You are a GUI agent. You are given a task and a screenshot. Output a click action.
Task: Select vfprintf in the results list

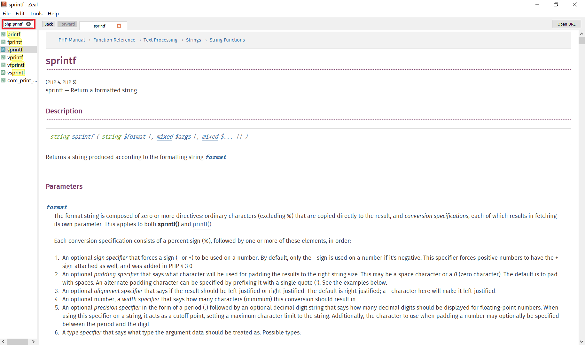(x=19, y=65)
